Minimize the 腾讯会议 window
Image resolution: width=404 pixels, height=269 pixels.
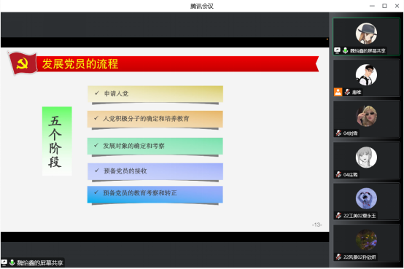tap(372, 6)
